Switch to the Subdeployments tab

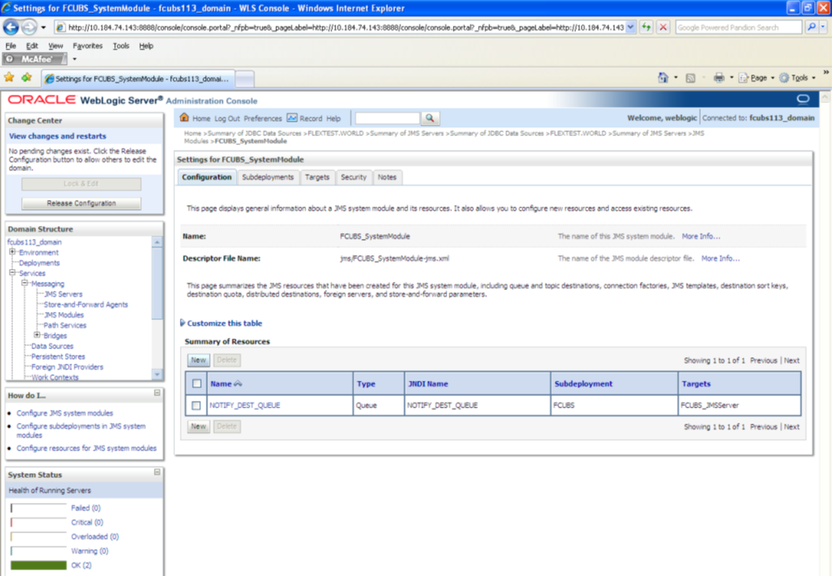point(268,177)
